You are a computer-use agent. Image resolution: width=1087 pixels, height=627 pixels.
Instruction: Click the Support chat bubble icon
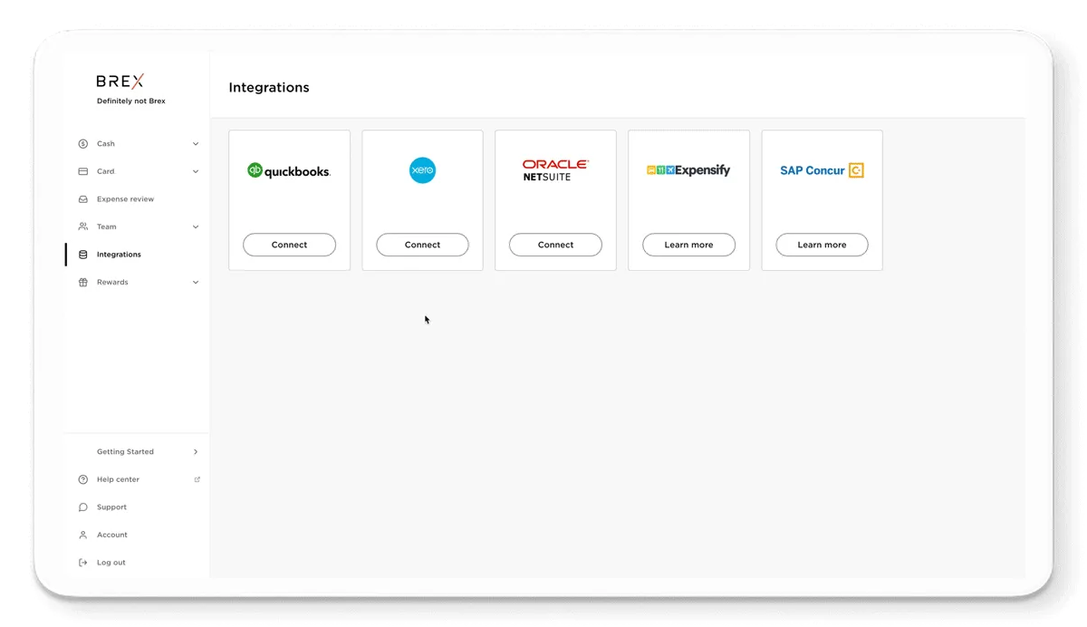[83, 507]
